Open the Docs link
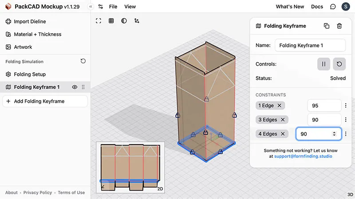This screenshot has width=355, height=199. (317, 7)
